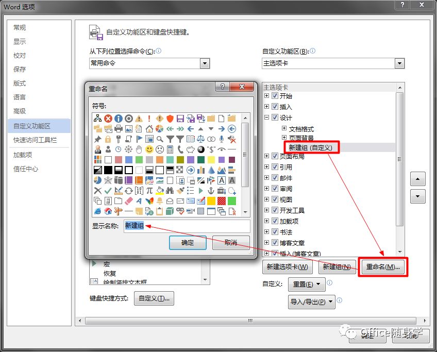Select the blue info circle symbol
The height and width of the screenshot is (352, 437).
[x=118, y=119]
